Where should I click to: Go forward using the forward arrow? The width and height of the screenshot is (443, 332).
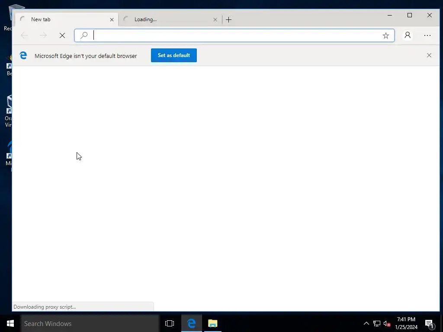point(43,35)
